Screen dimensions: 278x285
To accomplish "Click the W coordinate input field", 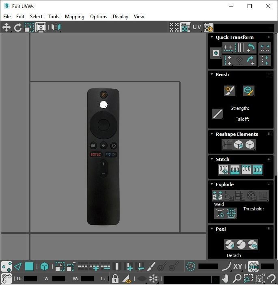I will pos(87,279).
